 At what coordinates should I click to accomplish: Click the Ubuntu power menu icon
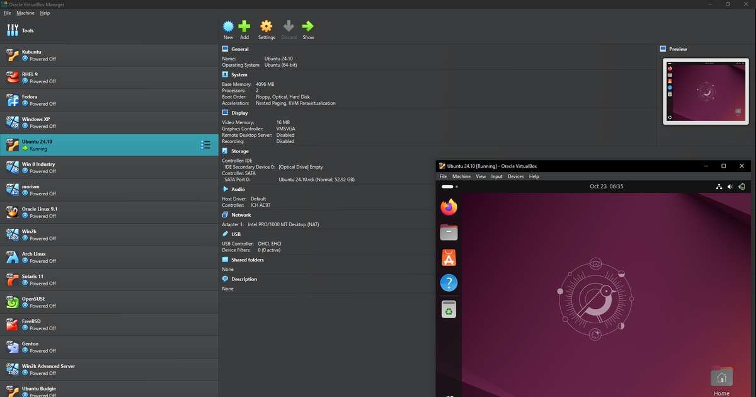(742, 187)
